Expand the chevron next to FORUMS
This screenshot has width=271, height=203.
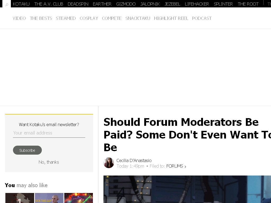point(185,167)
